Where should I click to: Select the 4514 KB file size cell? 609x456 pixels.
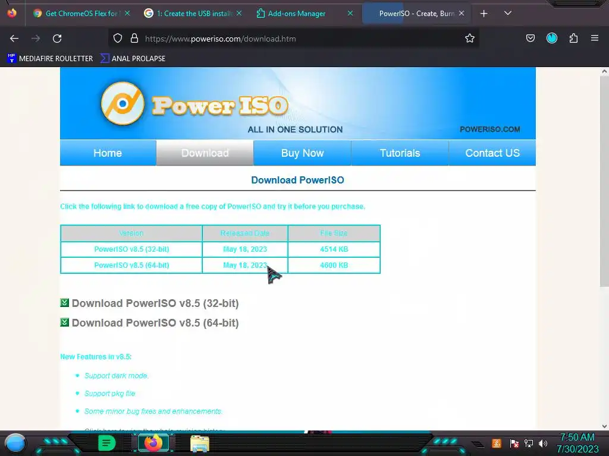pyautogui.click(x=334, y=249)
